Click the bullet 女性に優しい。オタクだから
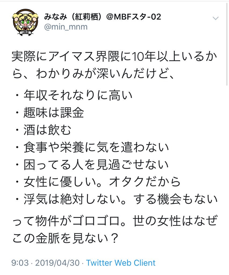The image size is (229, 275). point(102,182)
